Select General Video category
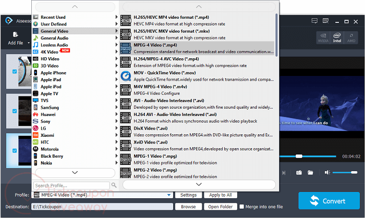This screenshot has height=218, width=365. point(75,31)
